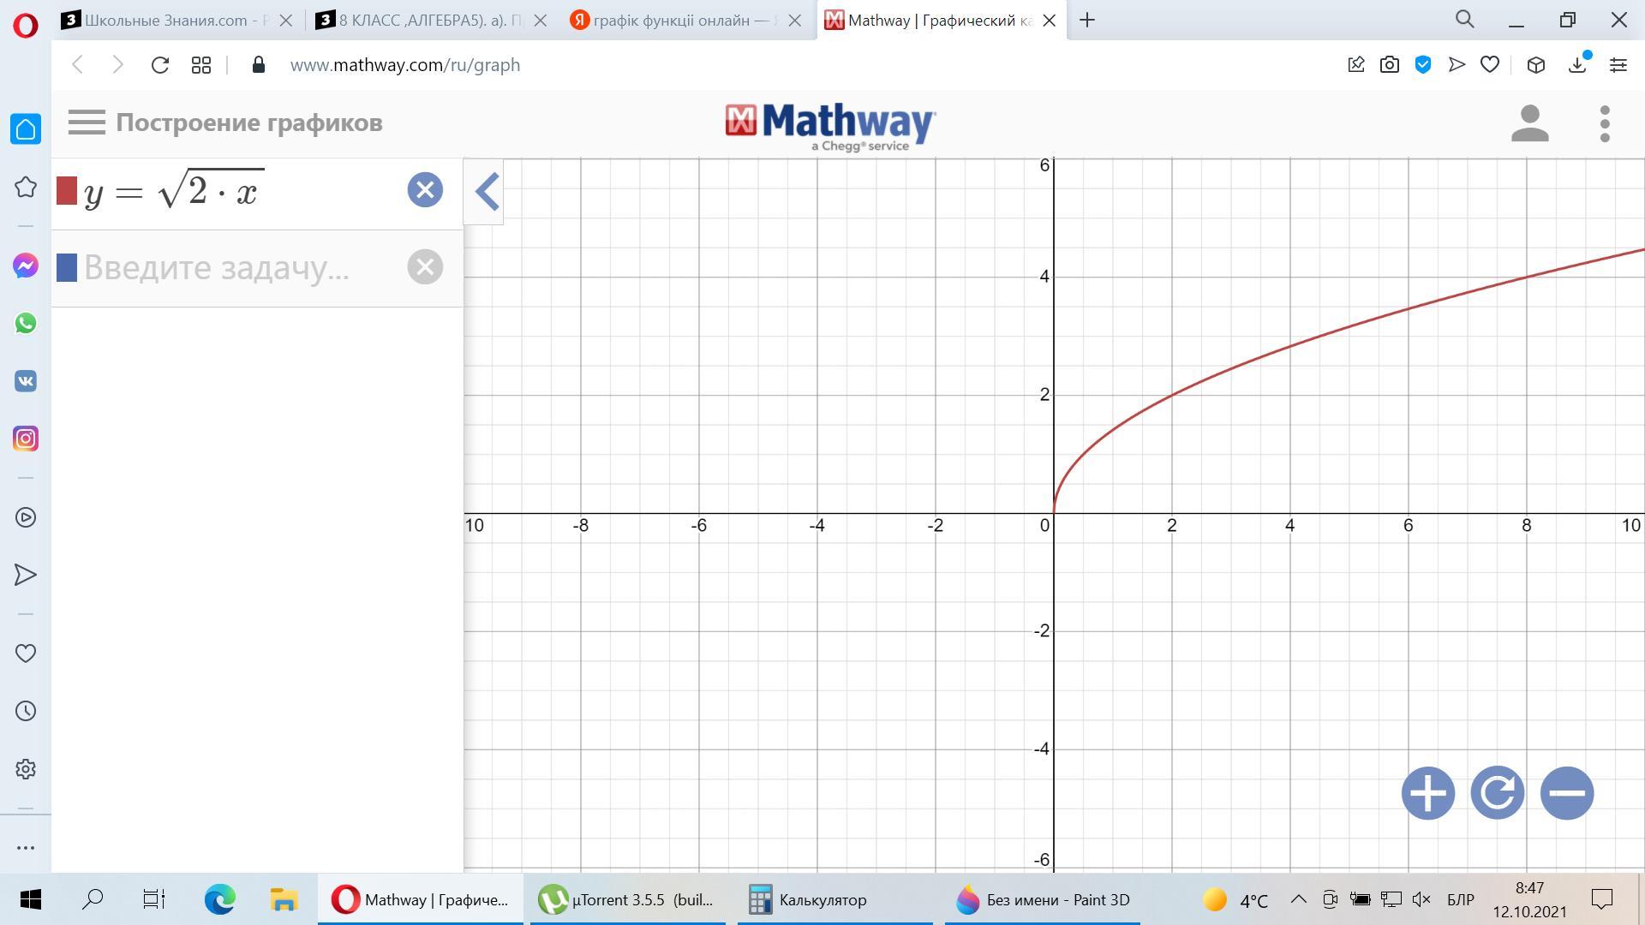Screen dimensions: 1645x925
Task: Switch to the Школьные Знания.com tab
Action: tap(176, 21)
